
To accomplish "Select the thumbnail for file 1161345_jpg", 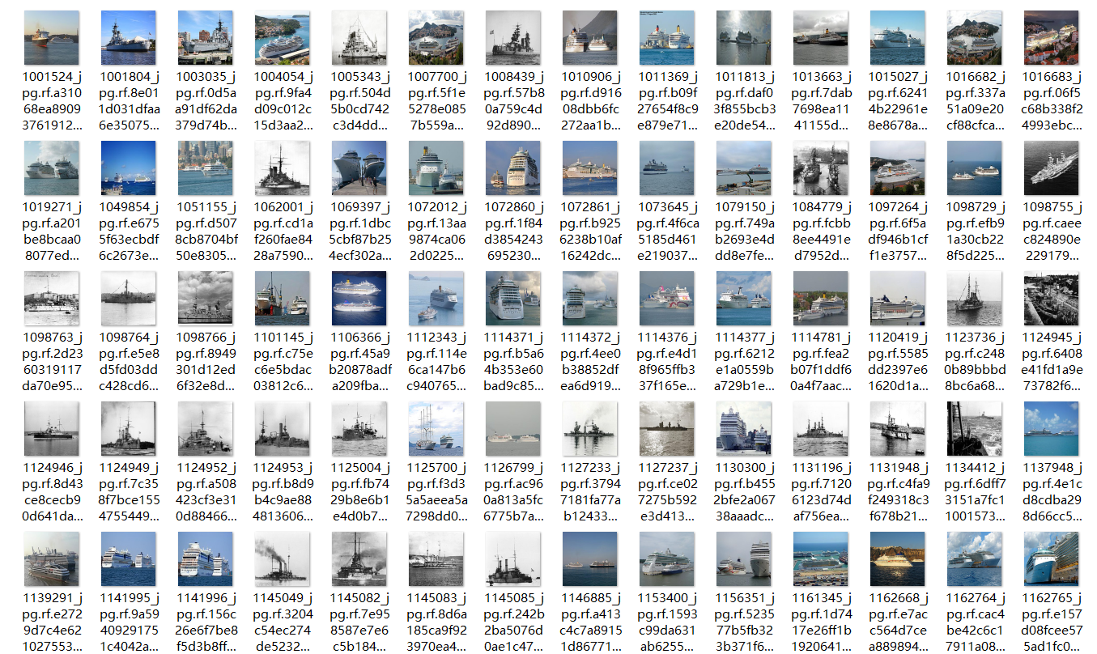I will pyautogui.click(x=820, y=558).
